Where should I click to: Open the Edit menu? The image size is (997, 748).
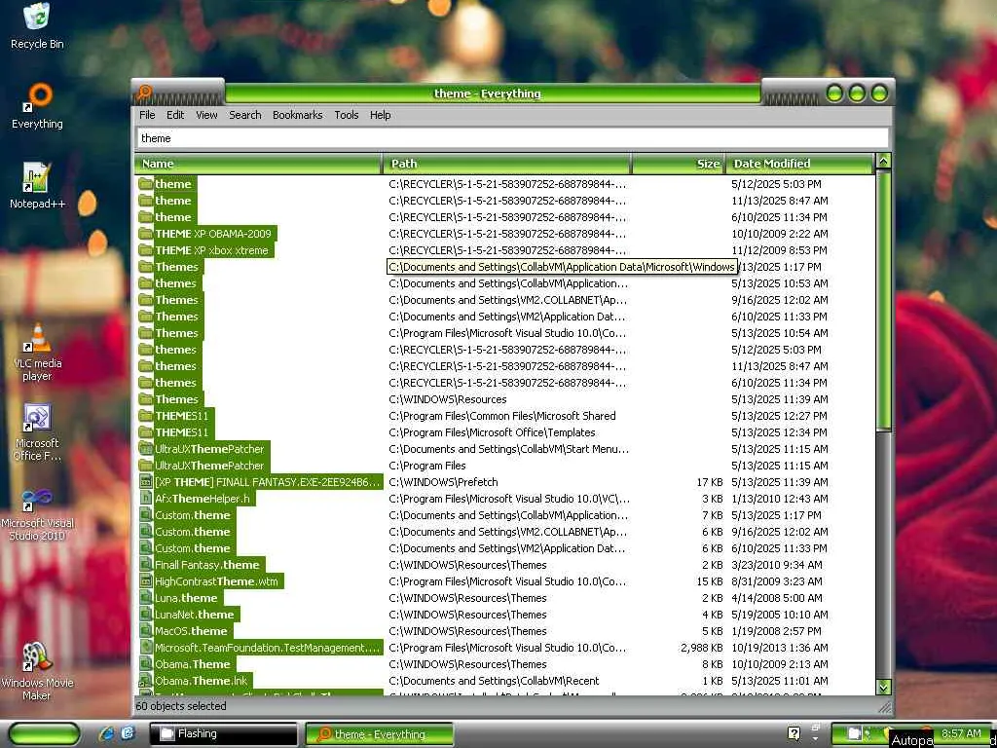(x=175, y=115)
